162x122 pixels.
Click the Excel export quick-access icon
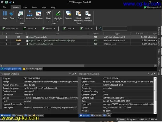pos(6,2)
